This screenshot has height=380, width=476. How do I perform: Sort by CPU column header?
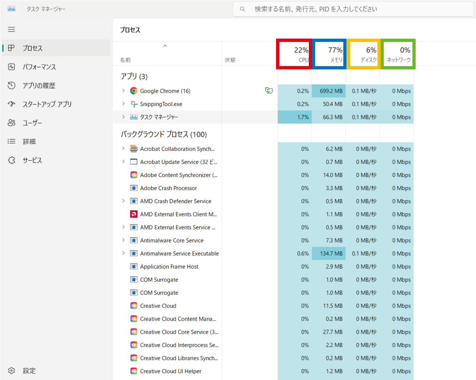point(294,54)
